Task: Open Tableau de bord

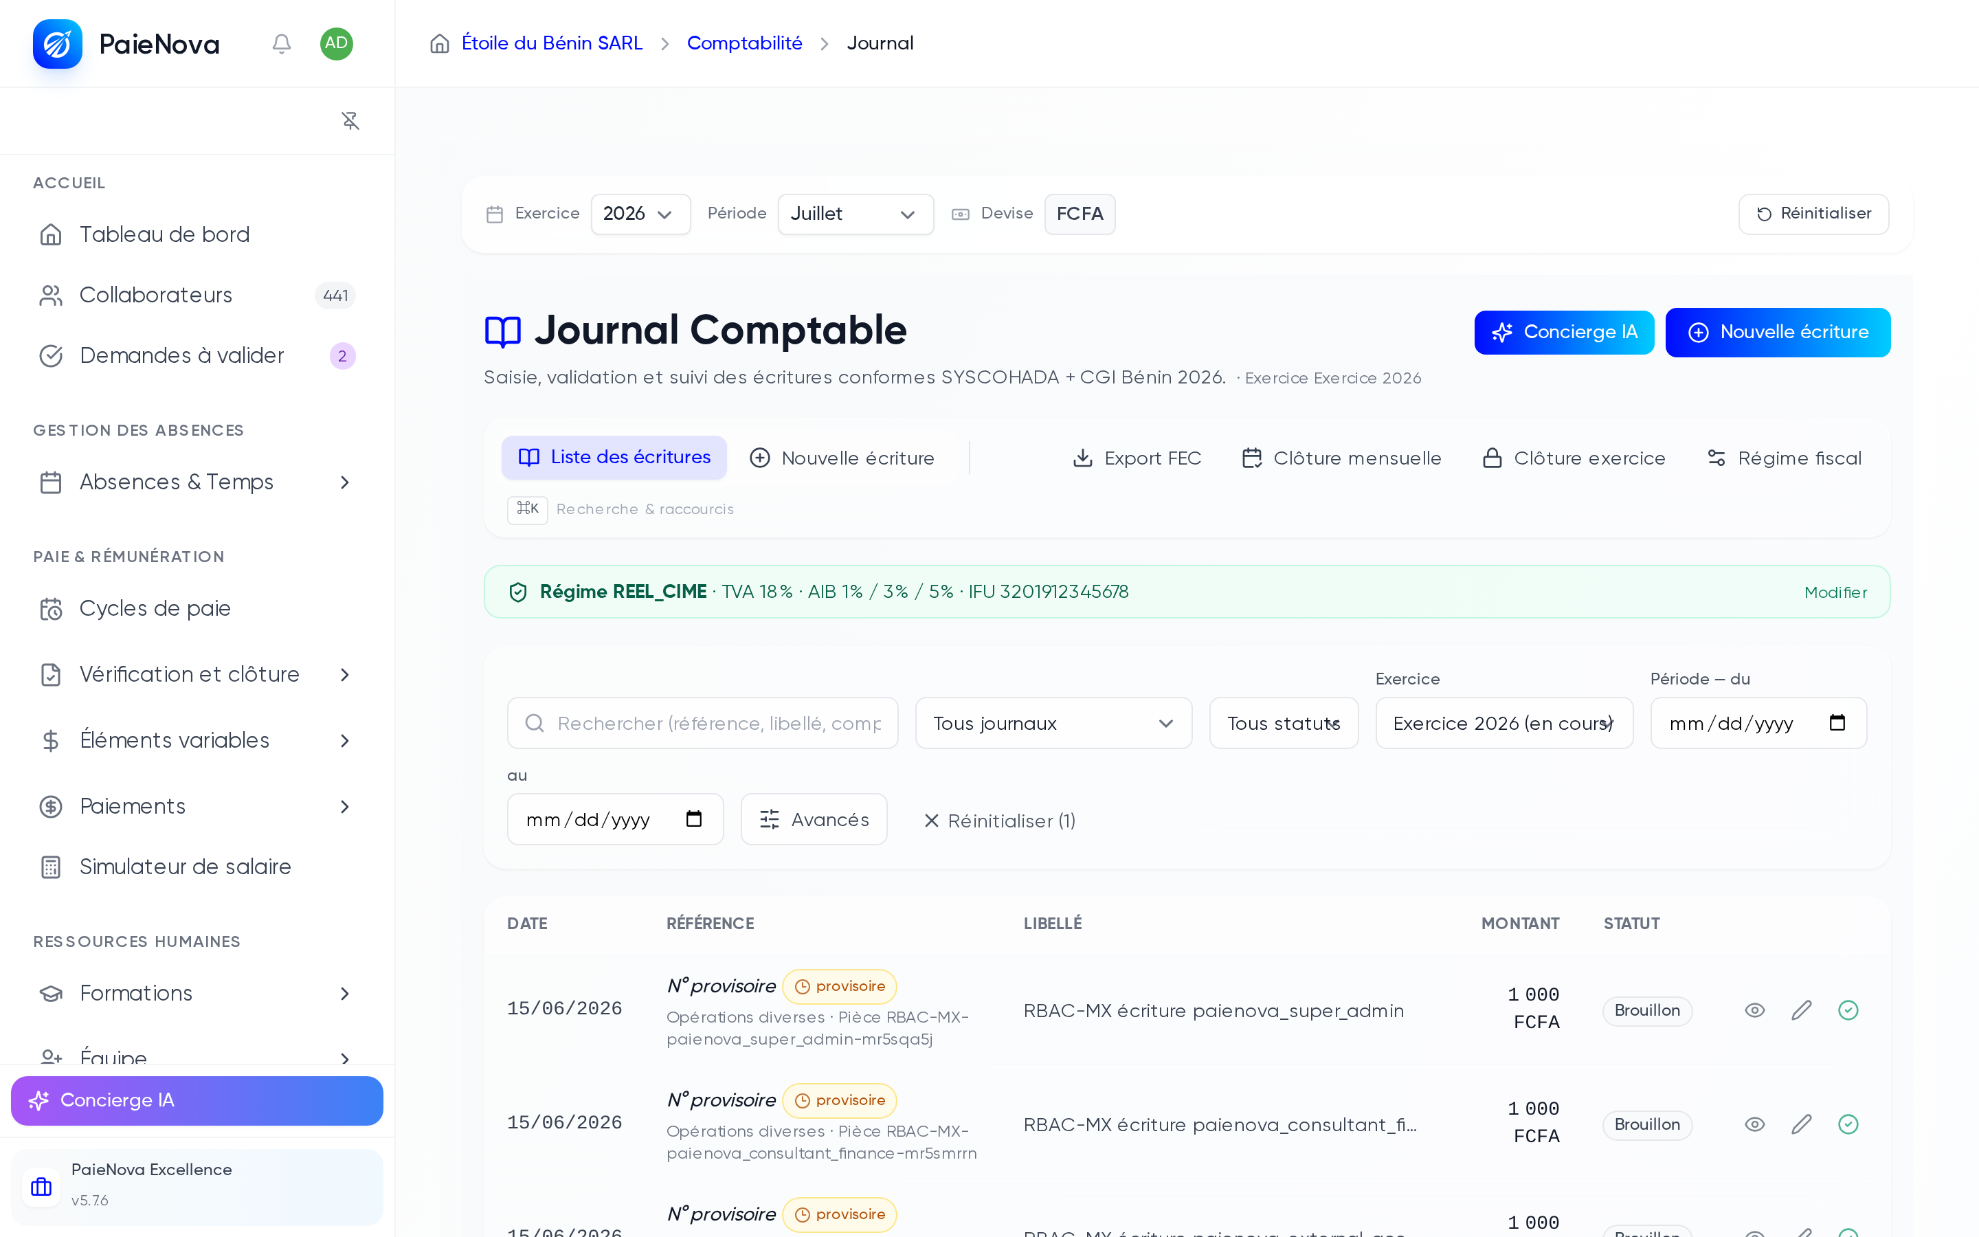Action: click(197, 235)
